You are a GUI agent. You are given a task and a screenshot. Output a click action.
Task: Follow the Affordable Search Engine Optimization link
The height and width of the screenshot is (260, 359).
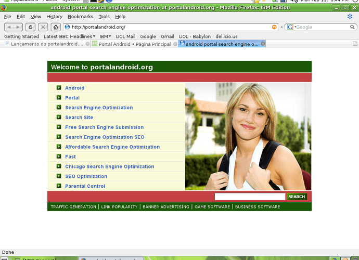[x=112, y=147]
